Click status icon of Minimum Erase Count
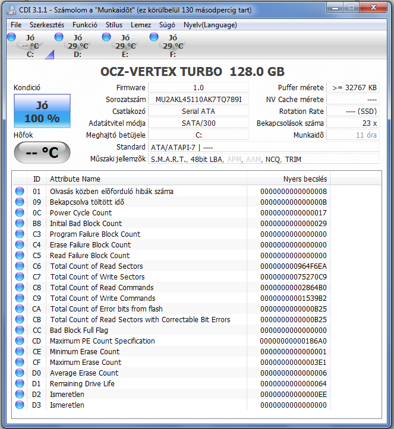394x429 pixels. coord(20,351)
